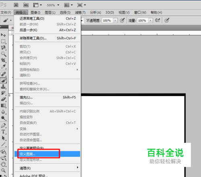Choose 渐隐画笔工具(D)... menu entry
This screenshot has width=201, height=177.
[x=47, y=38]
